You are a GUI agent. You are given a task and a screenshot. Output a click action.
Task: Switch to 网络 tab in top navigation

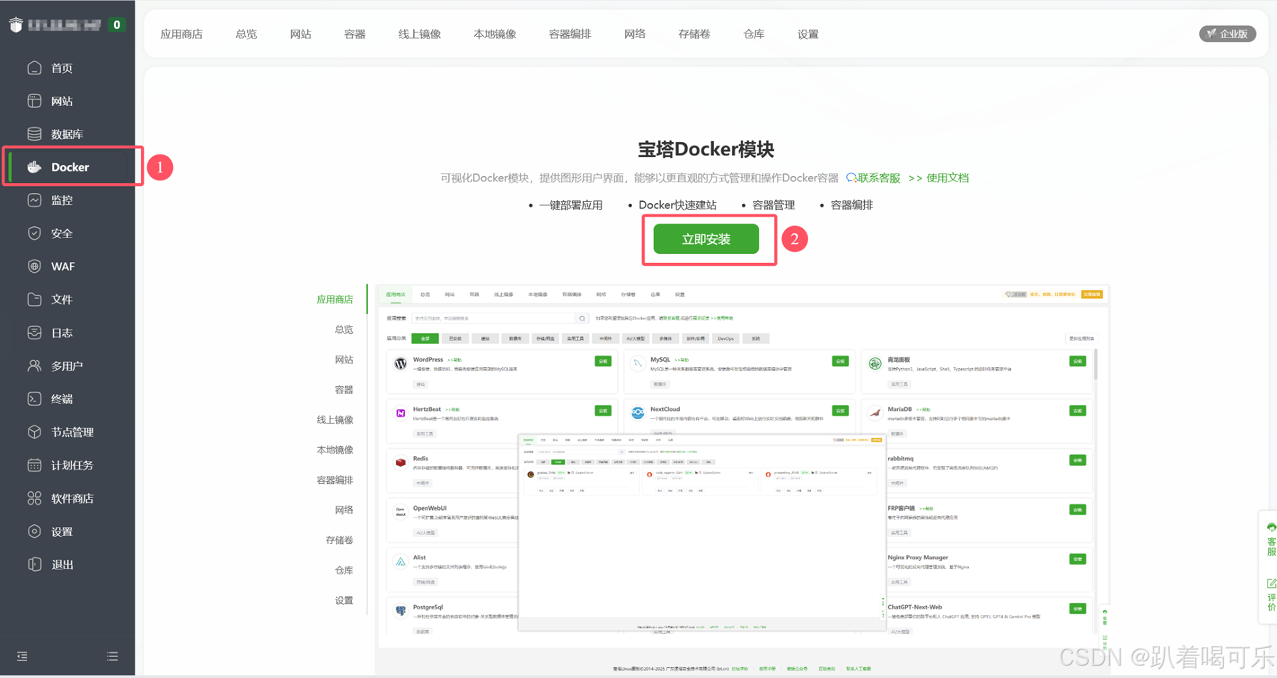tap(635, 34)
